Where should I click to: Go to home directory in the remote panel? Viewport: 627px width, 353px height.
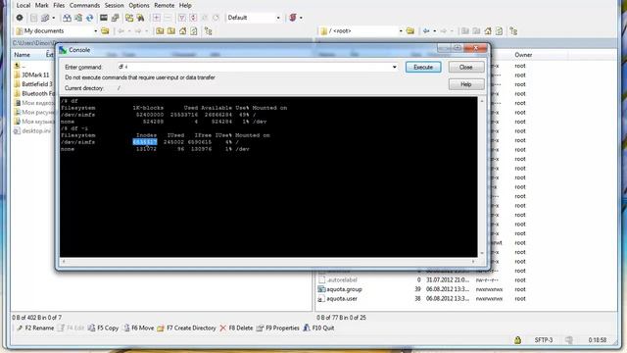tap(488, 30)
